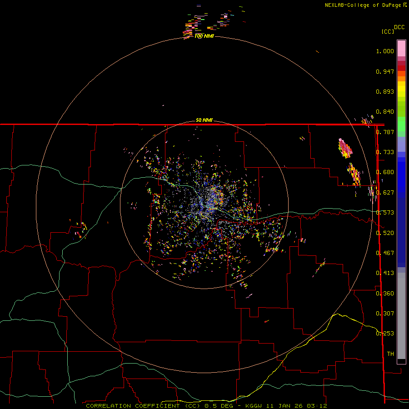This screenshot has height=409, width=409.
Task: Pick the red segment of color bar
Action: (x=401, y=68)
